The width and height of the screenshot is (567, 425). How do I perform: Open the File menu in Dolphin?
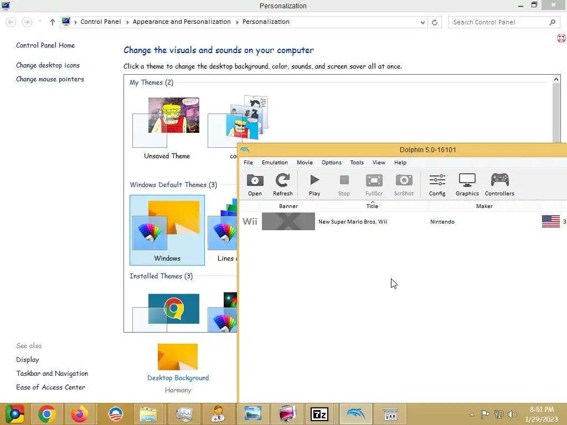pyautogui.click(x=249, y=163)
